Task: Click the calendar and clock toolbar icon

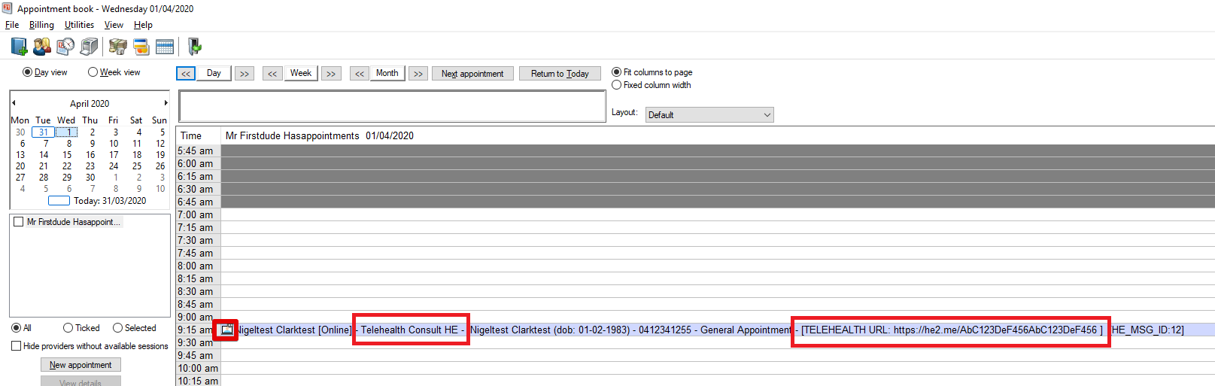Action: (65, 47)
